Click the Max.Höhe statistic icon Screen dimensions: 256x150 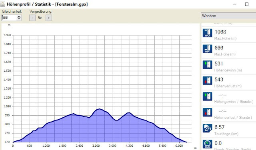[207, 33]
